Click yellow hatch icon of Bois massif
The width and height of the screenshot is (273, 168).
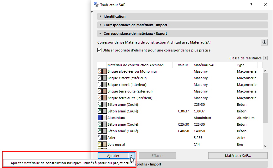[100, 144]
